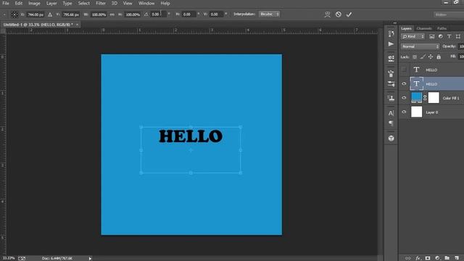464x261 pixels.
Task: Open the Actions panel play icon
Action: (x=391, y=44)
